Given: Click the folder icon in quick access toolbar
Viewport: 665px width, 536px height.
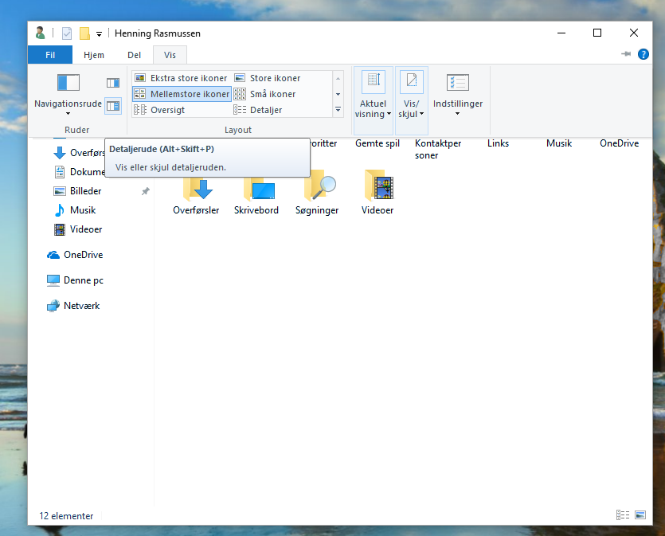Looking at the screenshot, I should point(83,33).
